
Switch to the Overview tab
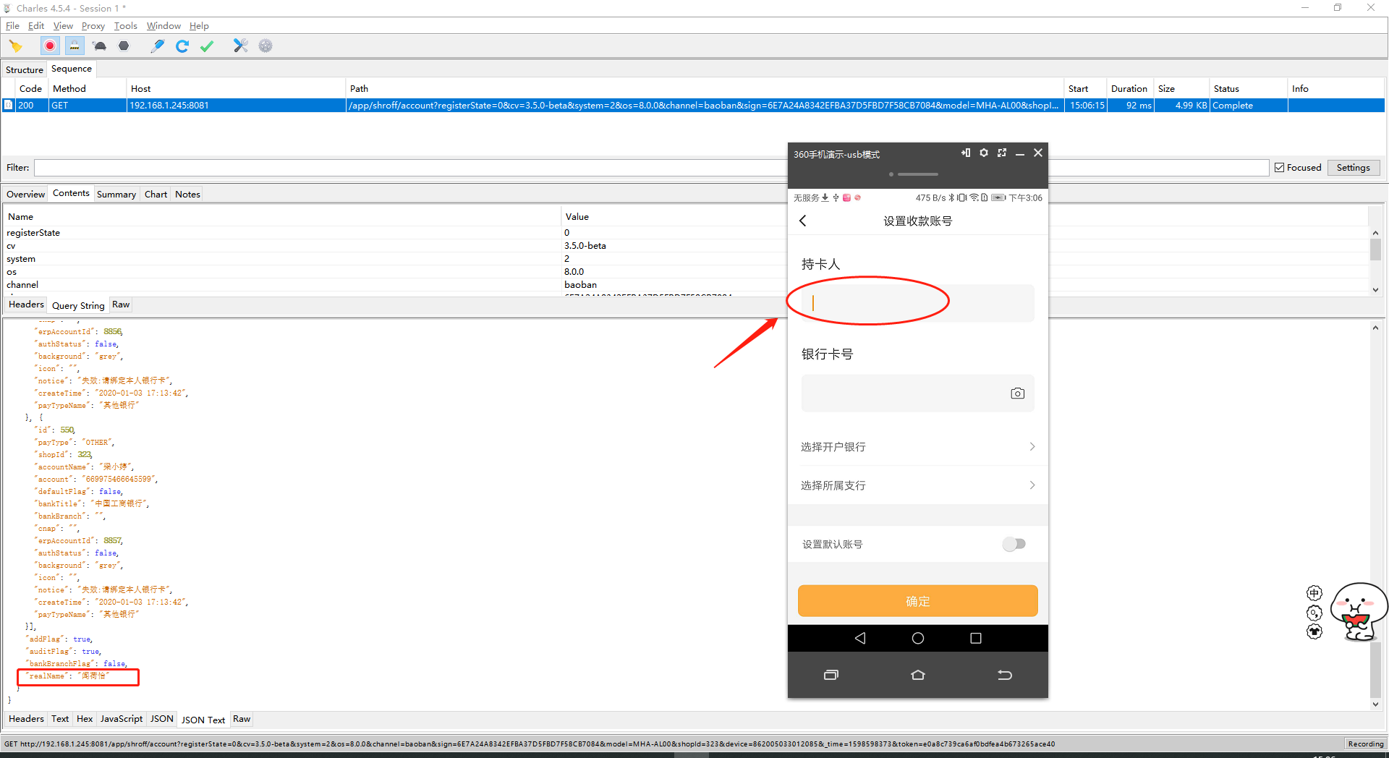click(x=25, y=195)
